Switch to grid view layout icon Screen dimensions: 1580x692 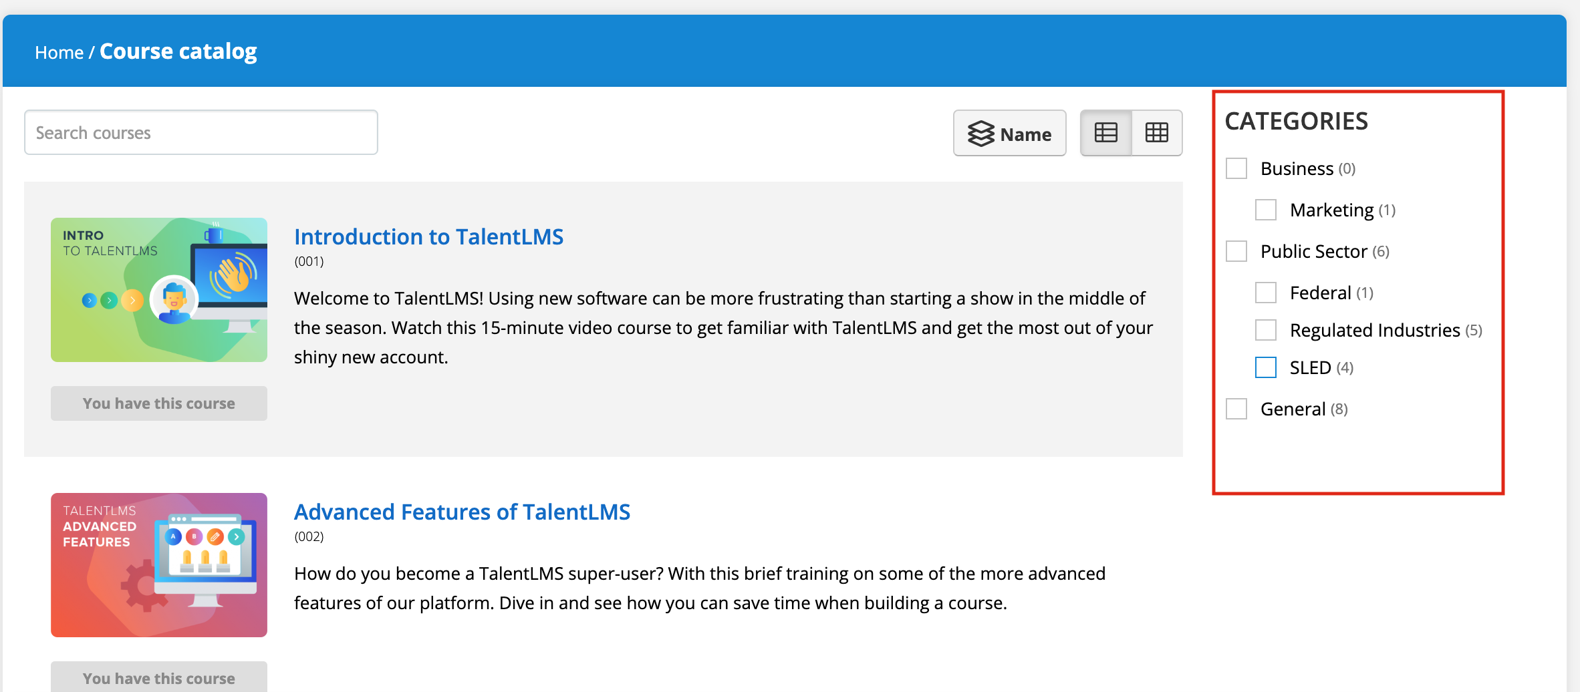pyautogui.click(x=1157, y=133)
